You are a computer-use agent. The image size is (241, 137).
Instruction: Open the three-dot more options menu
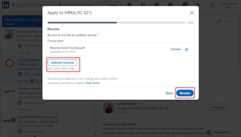[229, 21]
